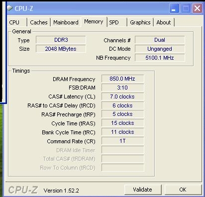Click the NB Frequency label

coord(113,58)
